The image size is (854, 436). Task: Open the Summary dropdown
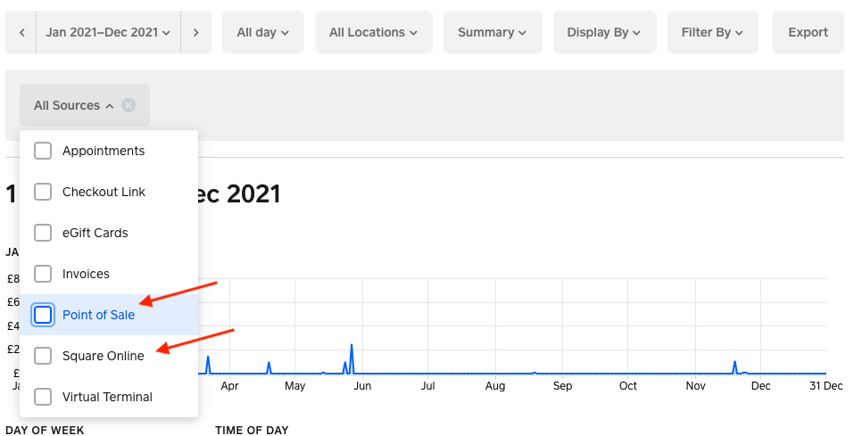(491, 32)
